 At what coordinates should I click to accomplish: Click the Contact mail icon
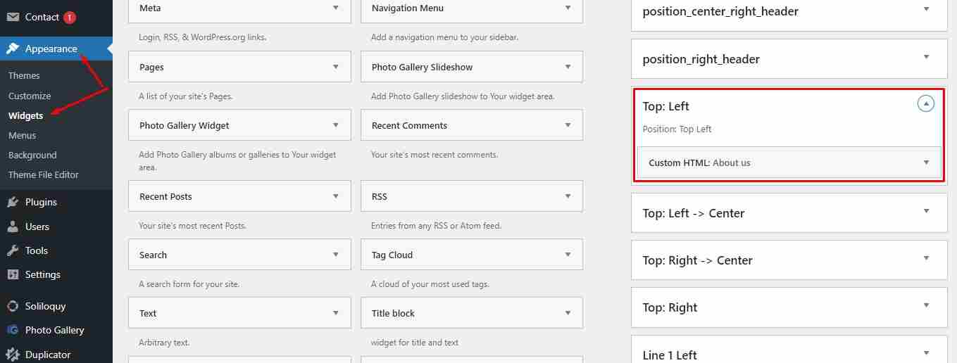tap(13, 17)
